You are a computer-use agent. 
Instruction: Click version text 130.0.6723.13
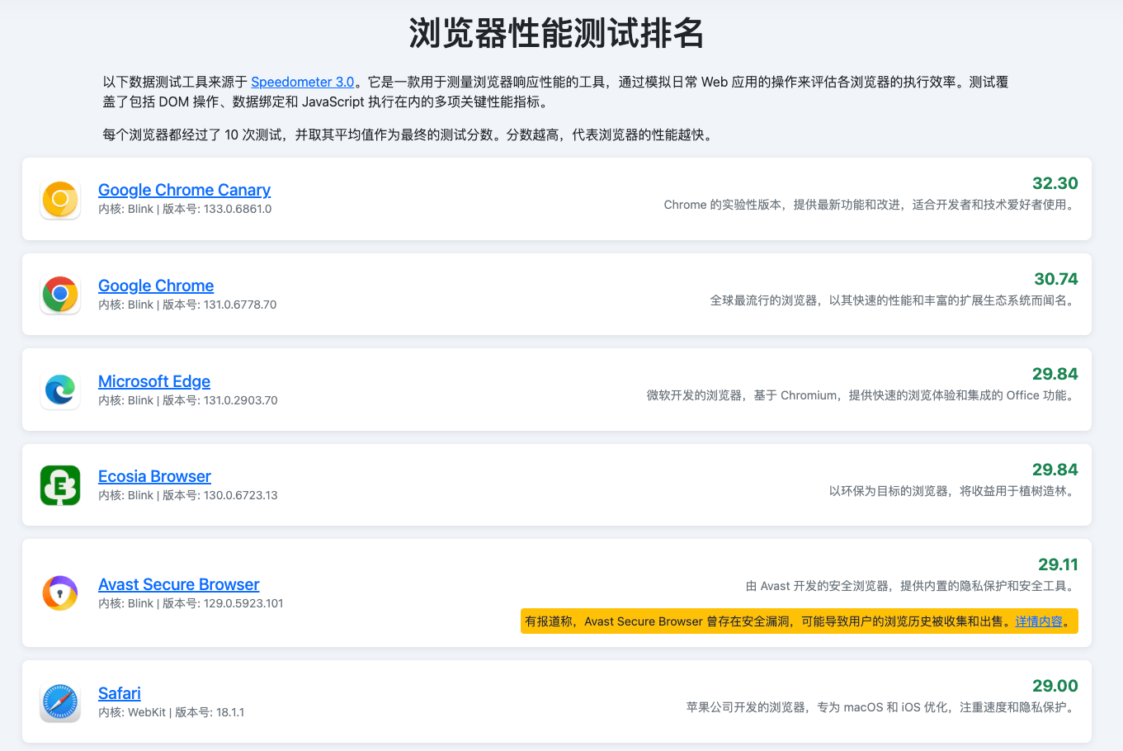[241, 495]
